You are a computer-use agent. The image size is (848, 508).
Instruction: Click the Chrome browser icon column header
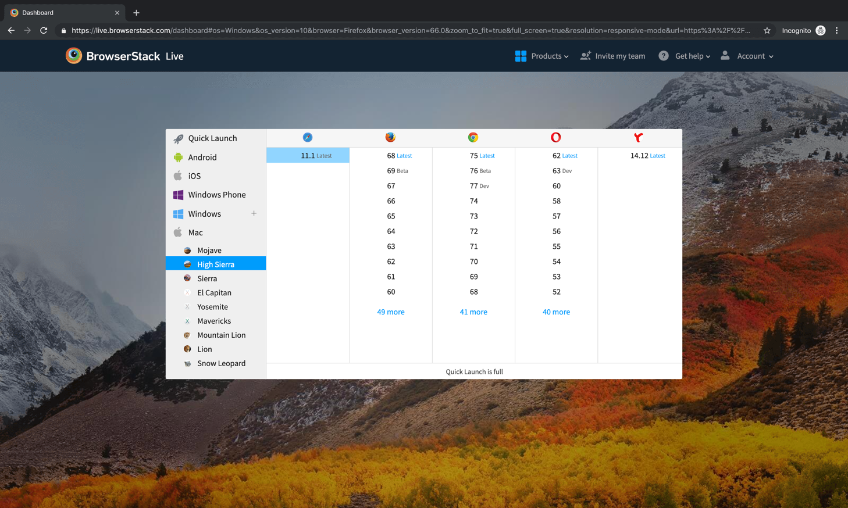pos(473,137)
